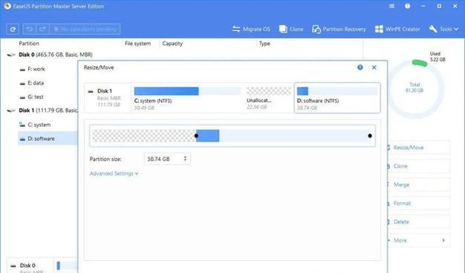Image resolution: width=465 pixels, height=273 pixels.
Task: Select the C: system (NTFS) block in the dialog
Action: [x=187, y=99]
